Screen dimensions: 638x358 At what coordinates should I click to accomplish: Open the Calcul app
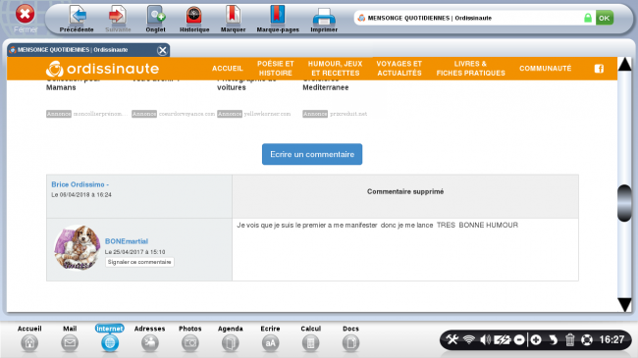310,338
